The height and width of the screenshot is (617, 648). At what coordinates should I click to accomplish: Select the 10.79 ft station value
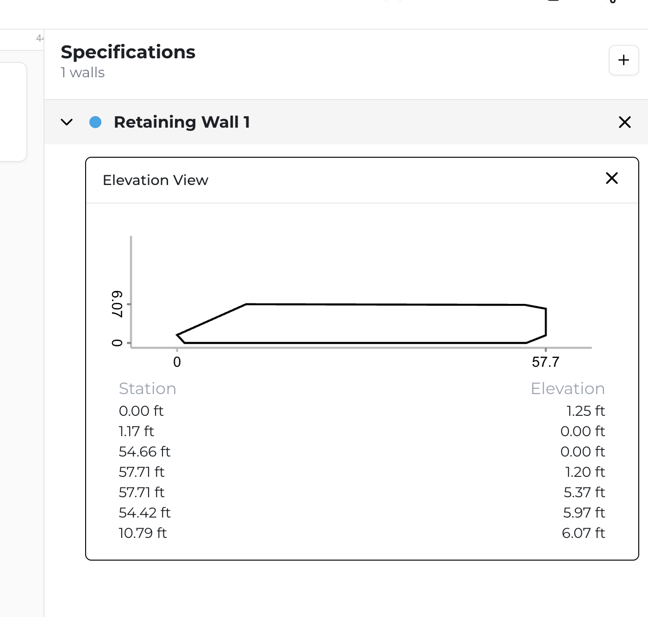[143, 533]
